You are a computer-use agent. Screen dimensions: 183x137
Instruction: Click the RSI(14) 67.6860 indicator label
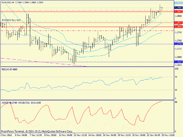[10, 70]
